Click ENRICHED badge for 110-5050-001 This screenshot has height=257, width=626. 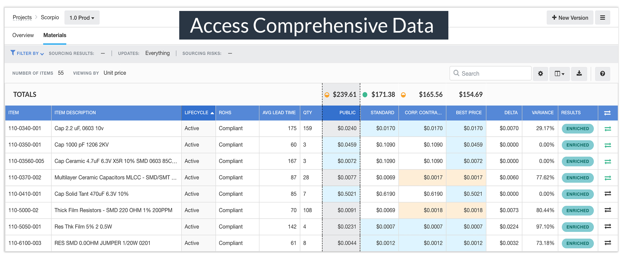(578, 227)
